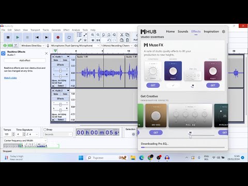Open the Generate menu

[56, 30]
